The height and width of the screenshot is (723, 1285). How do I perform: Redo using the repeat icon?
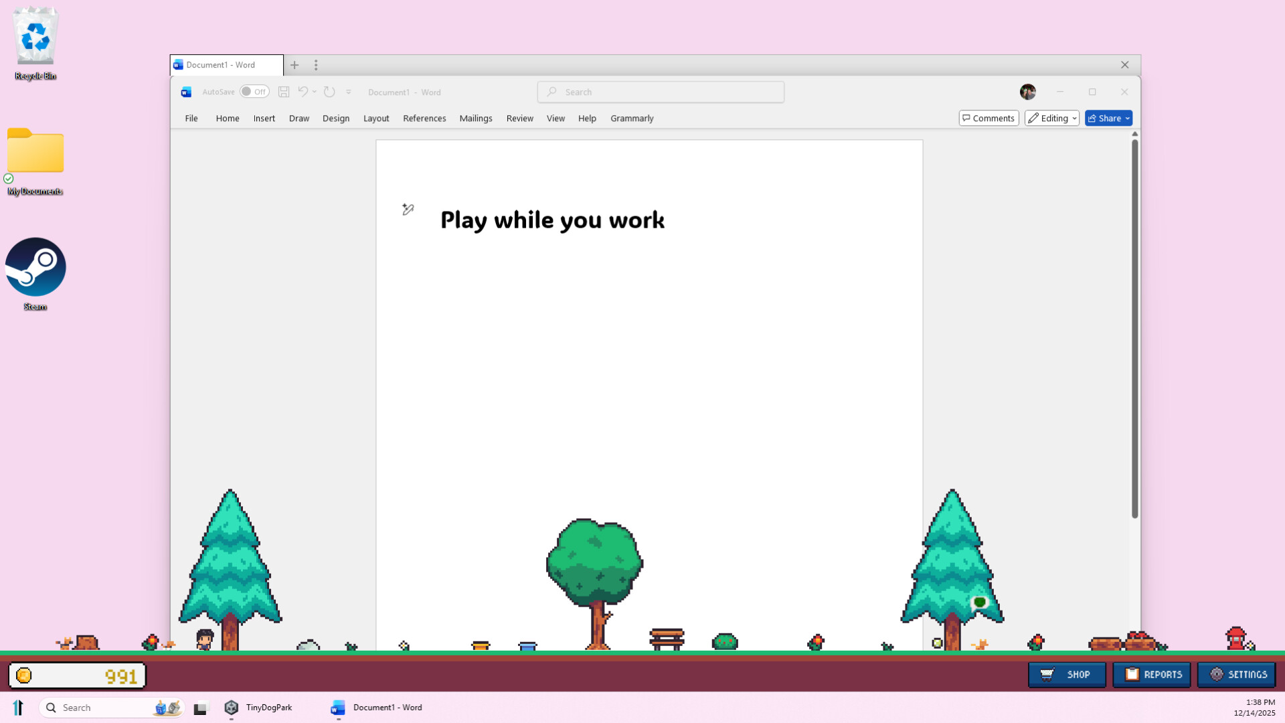pyautogui.click(x=329, y=92)
